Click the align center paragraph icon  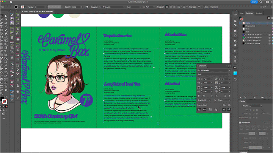coord(171,7)
